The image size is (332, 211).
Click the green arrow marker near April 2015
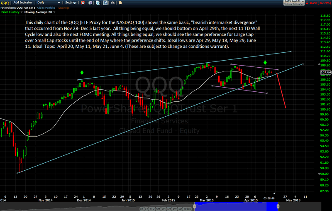coord(265,62)
